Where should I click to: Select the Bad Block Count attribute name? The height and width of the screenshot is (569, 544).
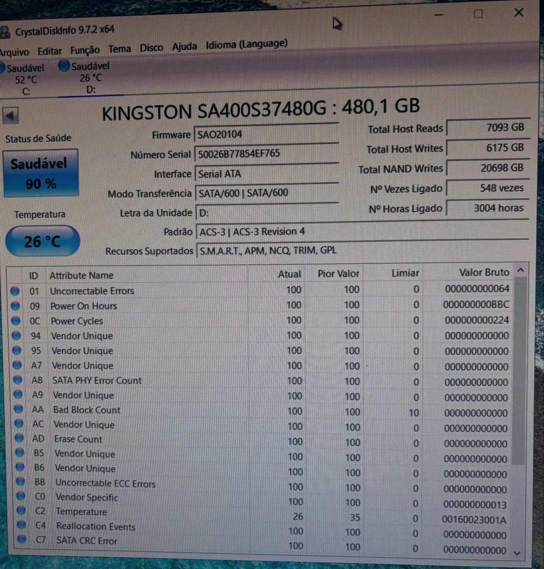[87, 410]
